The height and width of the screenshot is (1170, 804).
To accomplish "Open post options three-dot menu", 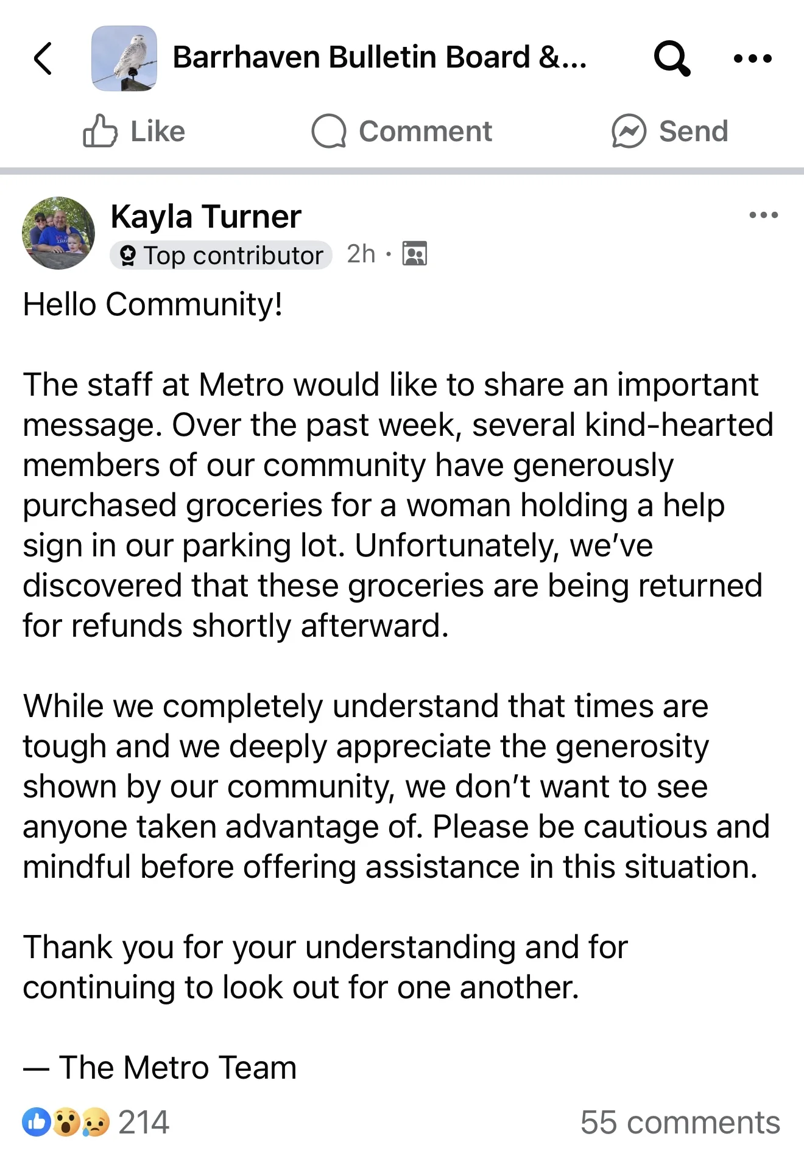I will (x=763, y=215).
